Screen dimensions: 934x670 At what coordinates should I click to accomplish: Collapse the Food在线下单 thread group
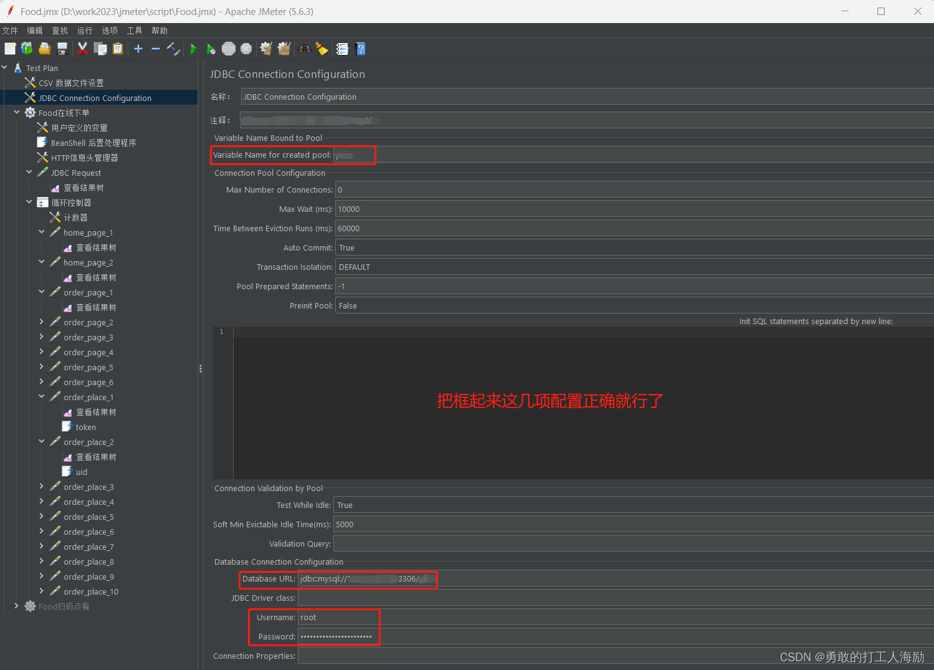tap(17, 112)
